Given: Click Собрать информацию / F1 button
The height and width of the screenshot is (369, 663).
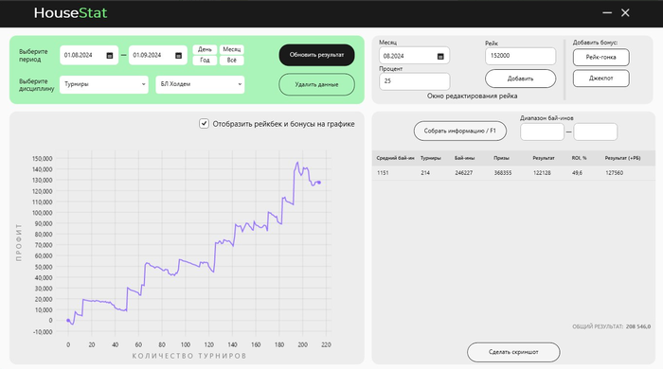Looking at the screenshot, I should tap(460, 131).
